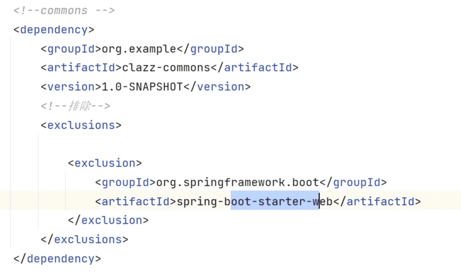
Task: Click the opening exclusions tag
Action: tap(81, 125)
